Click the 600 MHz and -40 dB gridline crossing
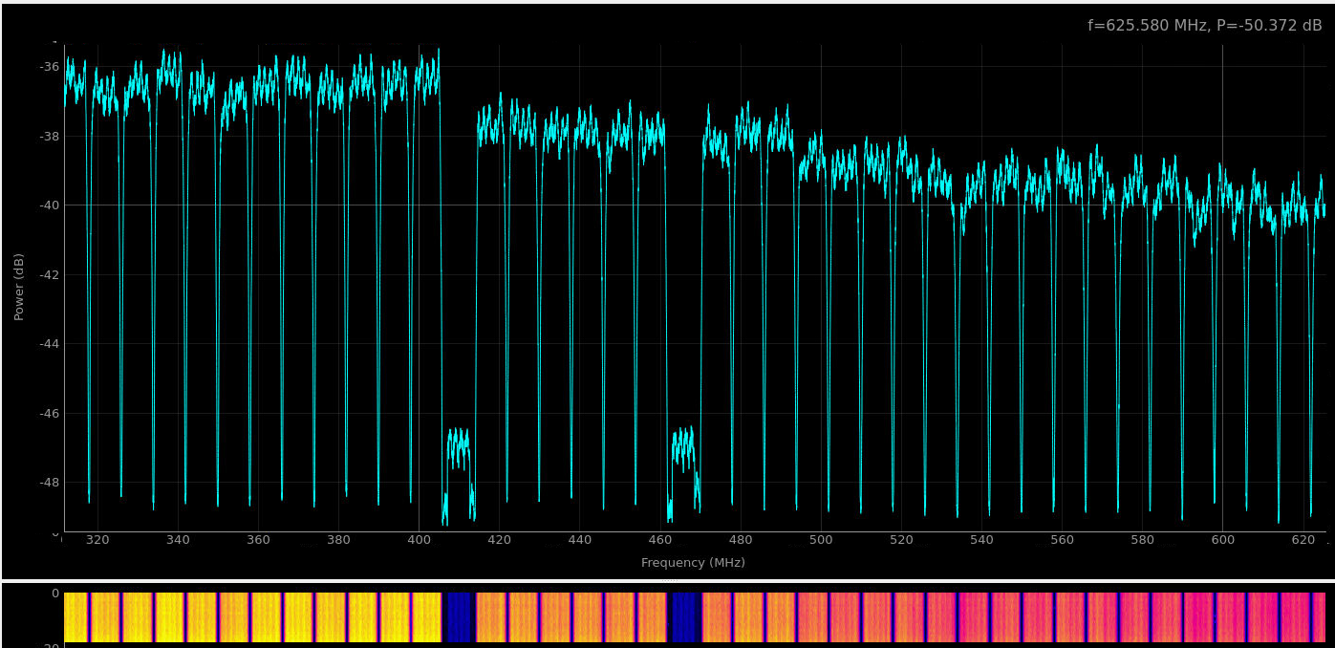Screen dimensions: 1335x648 pos(1222,205)
